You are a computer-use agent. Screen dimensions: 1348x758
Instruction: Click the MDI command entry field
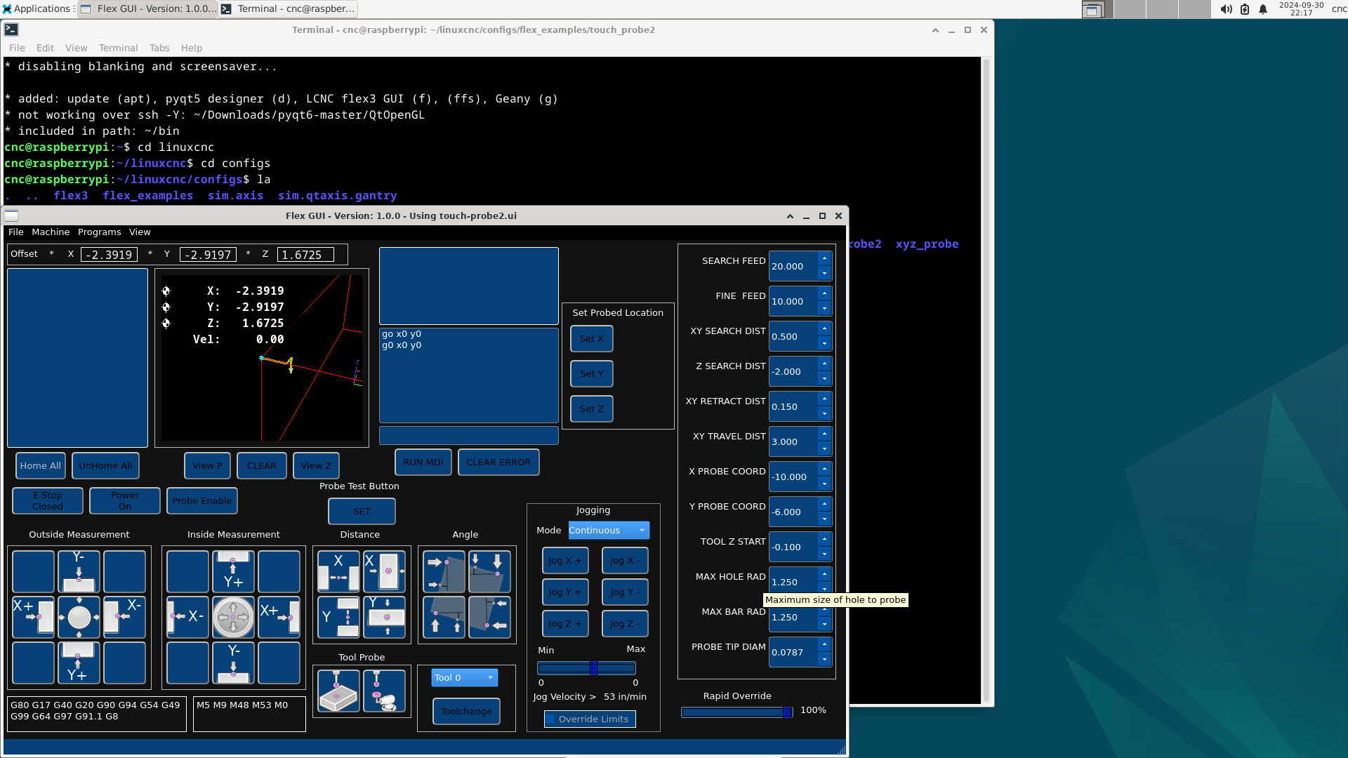point(469,435)
